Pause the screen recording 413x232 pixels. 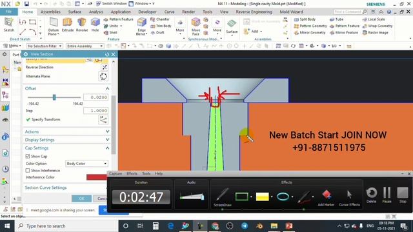coord(387,195)
